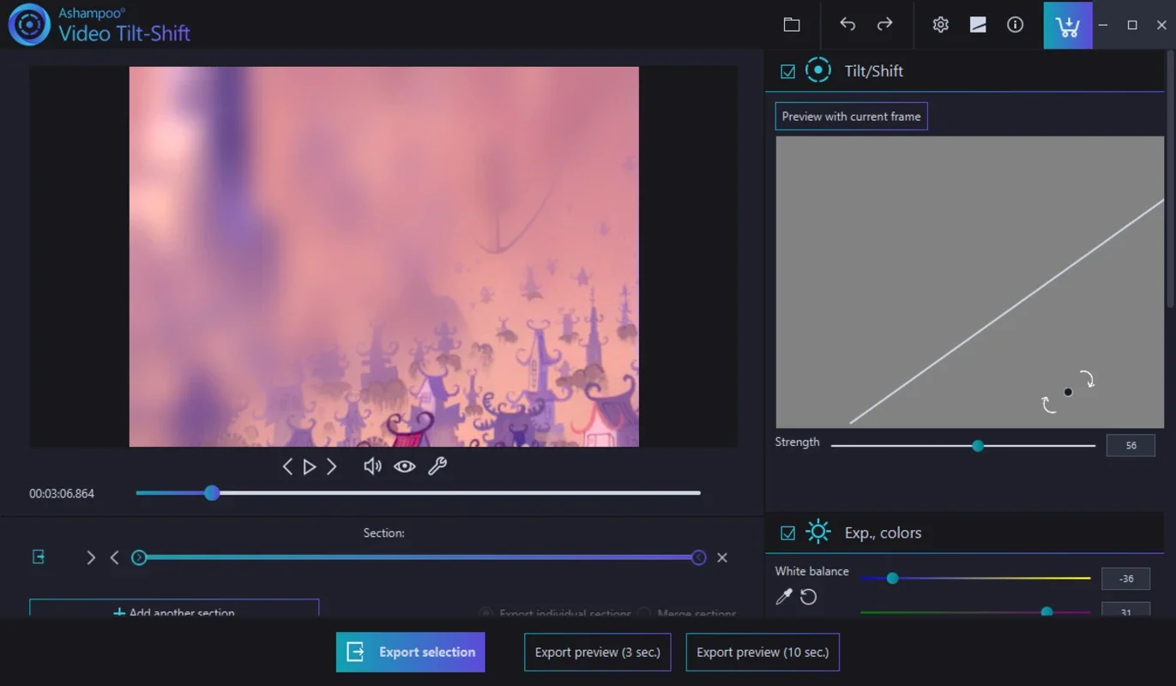Show the info/about dialog
Screen dimensions: 1176x686
(x=1015, y=25)
